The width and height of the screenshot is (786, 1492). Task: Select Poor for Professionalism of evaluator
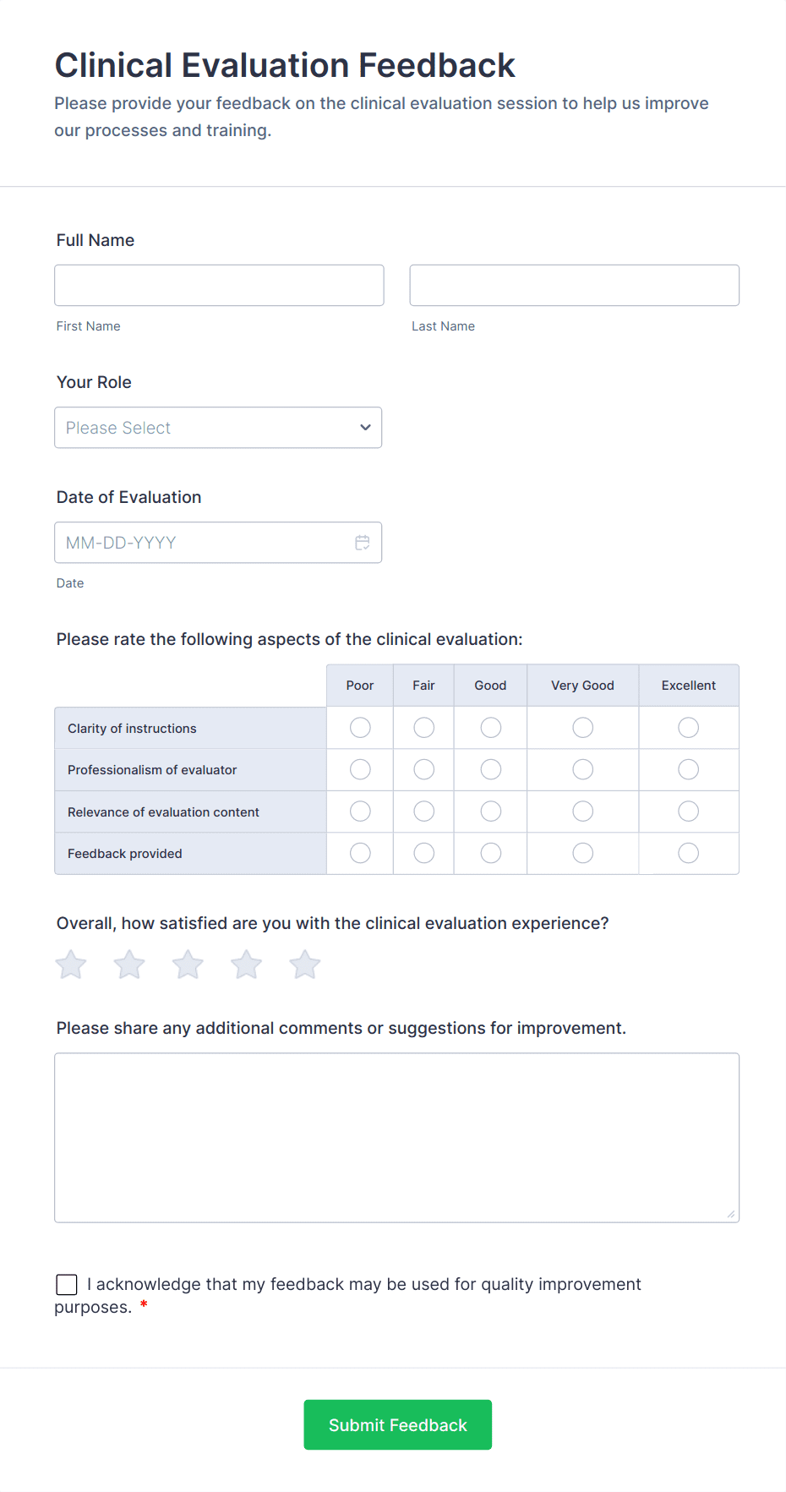359,769
